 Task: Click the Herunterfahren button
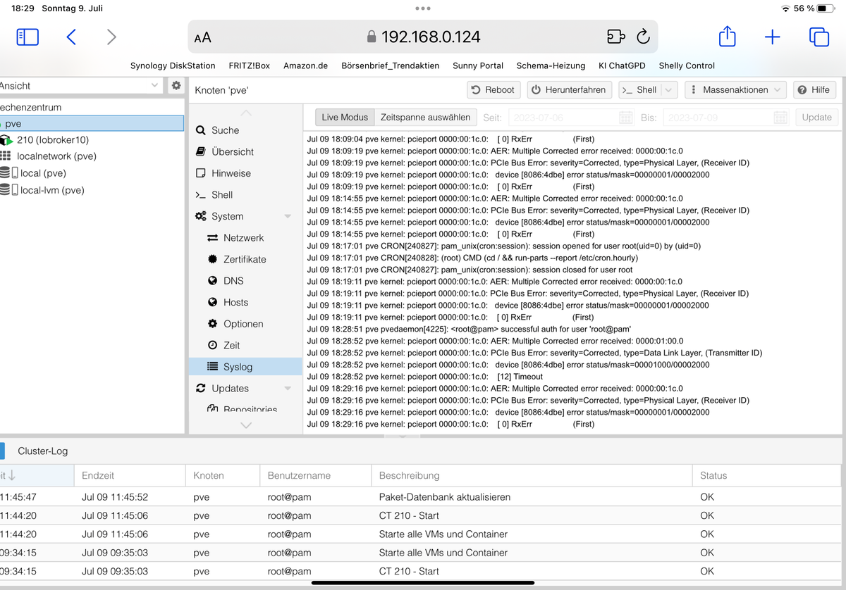[568, 90]
